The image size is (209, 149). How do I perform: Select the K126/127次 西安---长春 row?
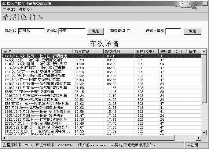(x=101, y=127)
